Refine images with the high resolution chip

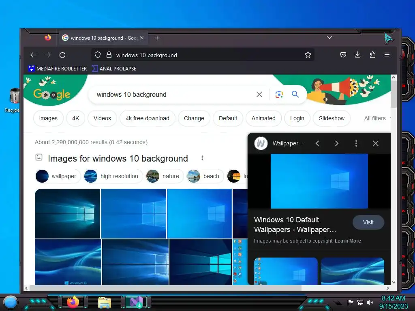pyautogui.click(x=113, y=176)
